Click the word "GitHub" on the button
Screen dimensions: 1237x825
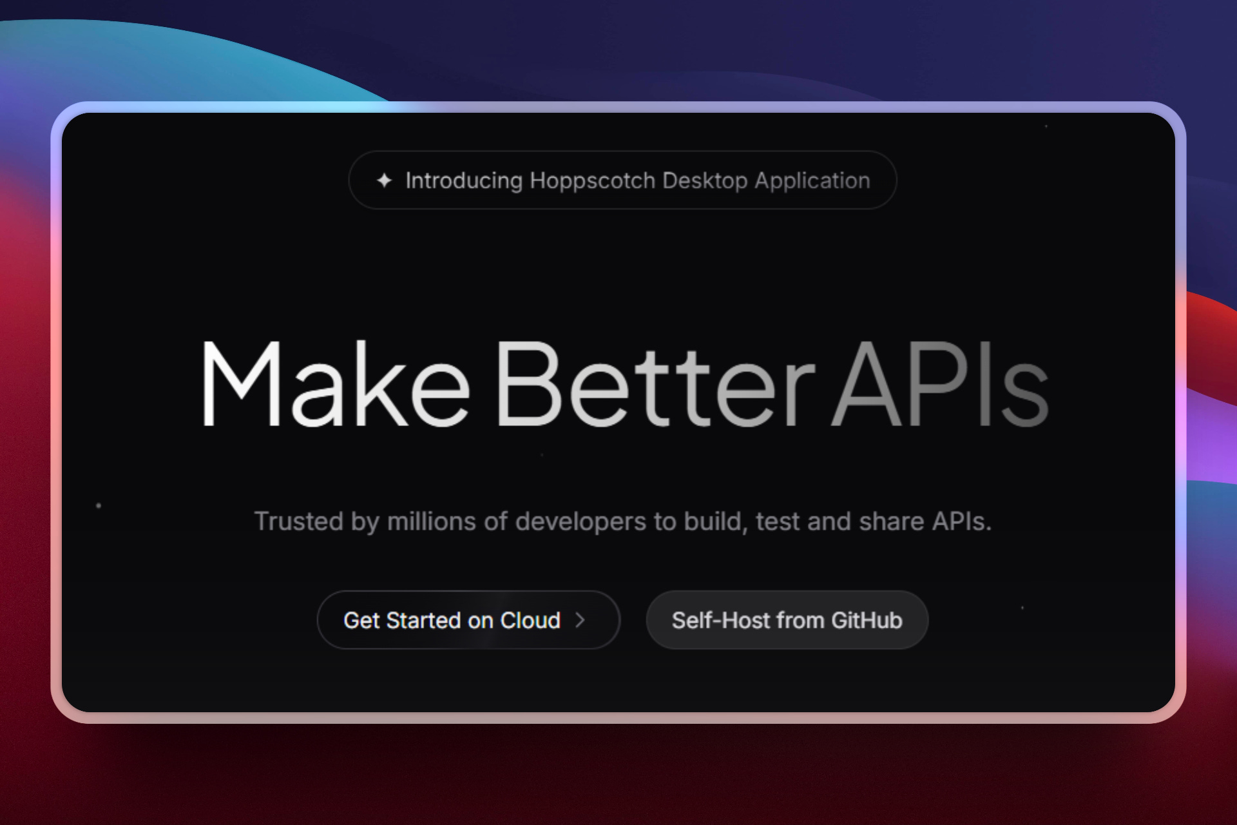click(x=867, y=620)
